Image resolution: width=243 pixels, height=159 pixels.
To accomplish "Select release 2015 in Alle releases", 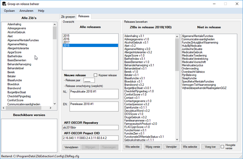I will (x=91, y=36).
